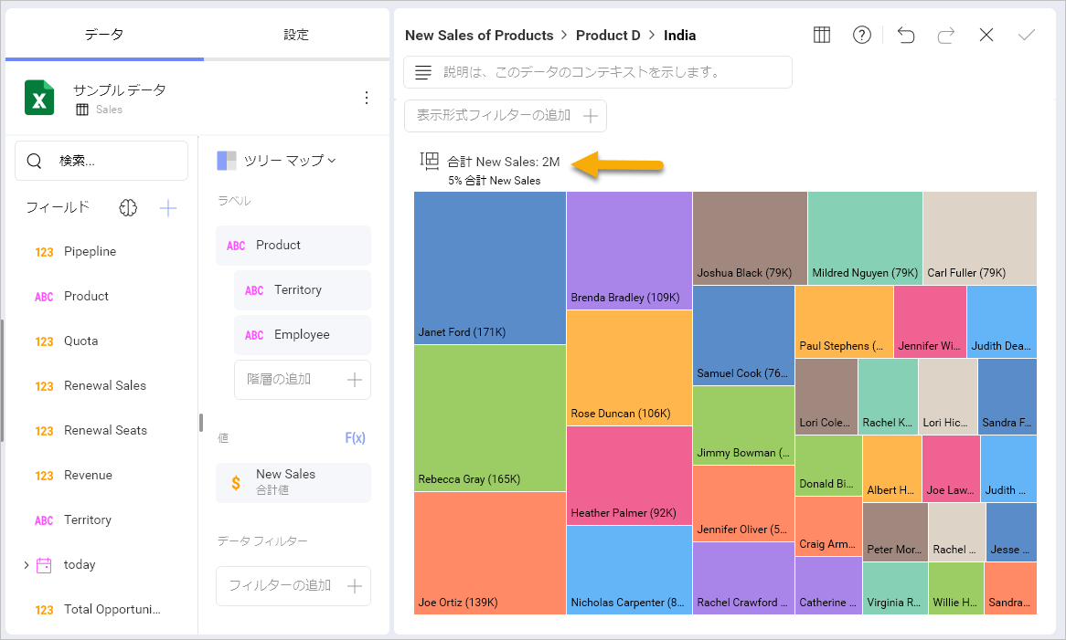Click the Sales table icon under data source
1066x640 pixels.
tap(82, 110)
